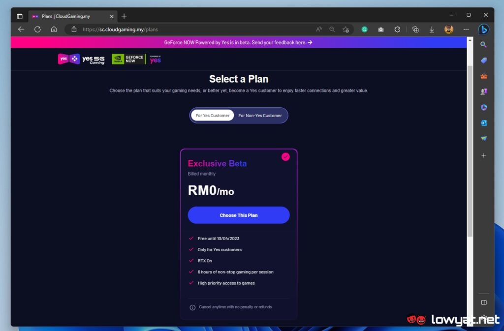Open the sidebar Outlook icon

coord(483,123)
